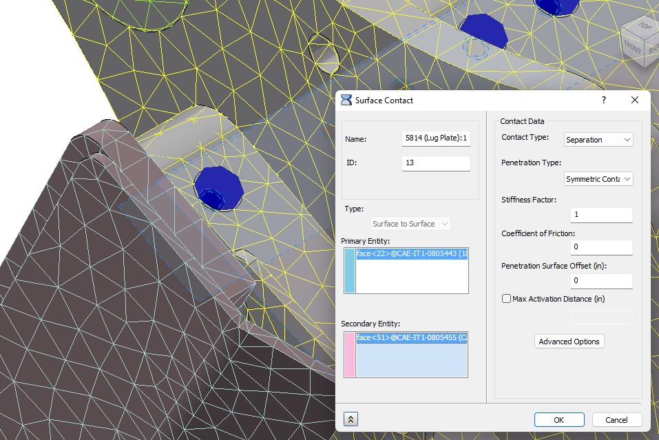Click the Surface Contact icon in the dialog title bar

(346, 100)
